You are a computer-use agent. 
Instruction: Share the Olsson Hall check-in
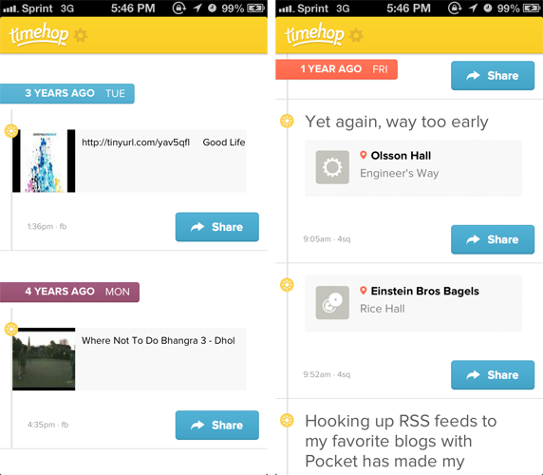point(493,239)
